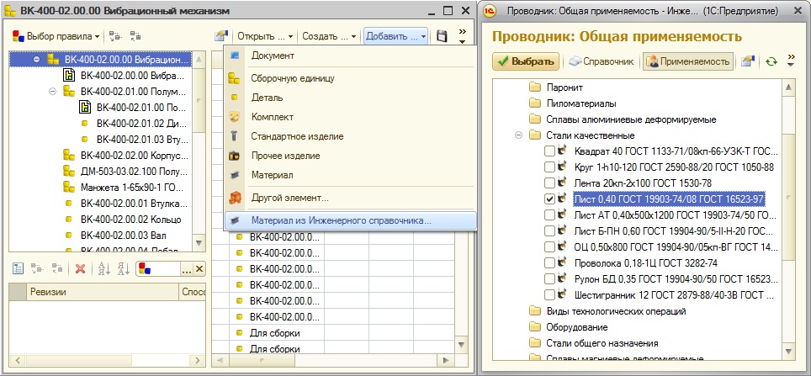This screenshot has width=811, height=376.
Task: Click the assembly icon beside Манжета 1-65х90-1
Action: [x=69, y=188]
